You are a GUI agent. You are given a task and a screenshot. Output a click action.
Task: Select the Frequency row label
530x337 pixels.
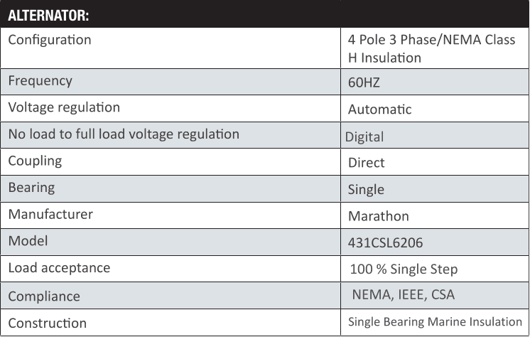click(x=40, y=81)
